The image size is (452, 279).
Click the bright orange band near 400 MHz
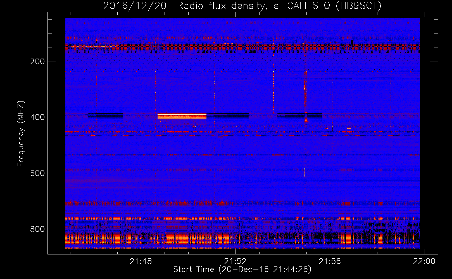click(182, 116)
